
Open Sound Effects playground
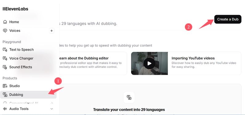[21, 67]
